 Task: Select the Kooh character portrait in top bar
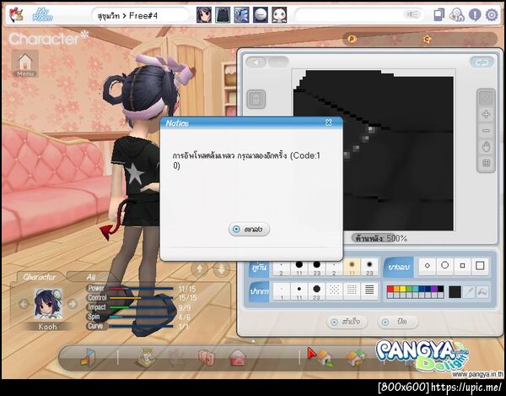click(204, 15)
